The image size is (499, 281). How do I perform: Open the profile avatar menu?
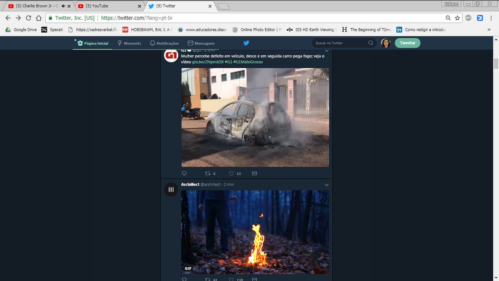(x=386, y=43)
